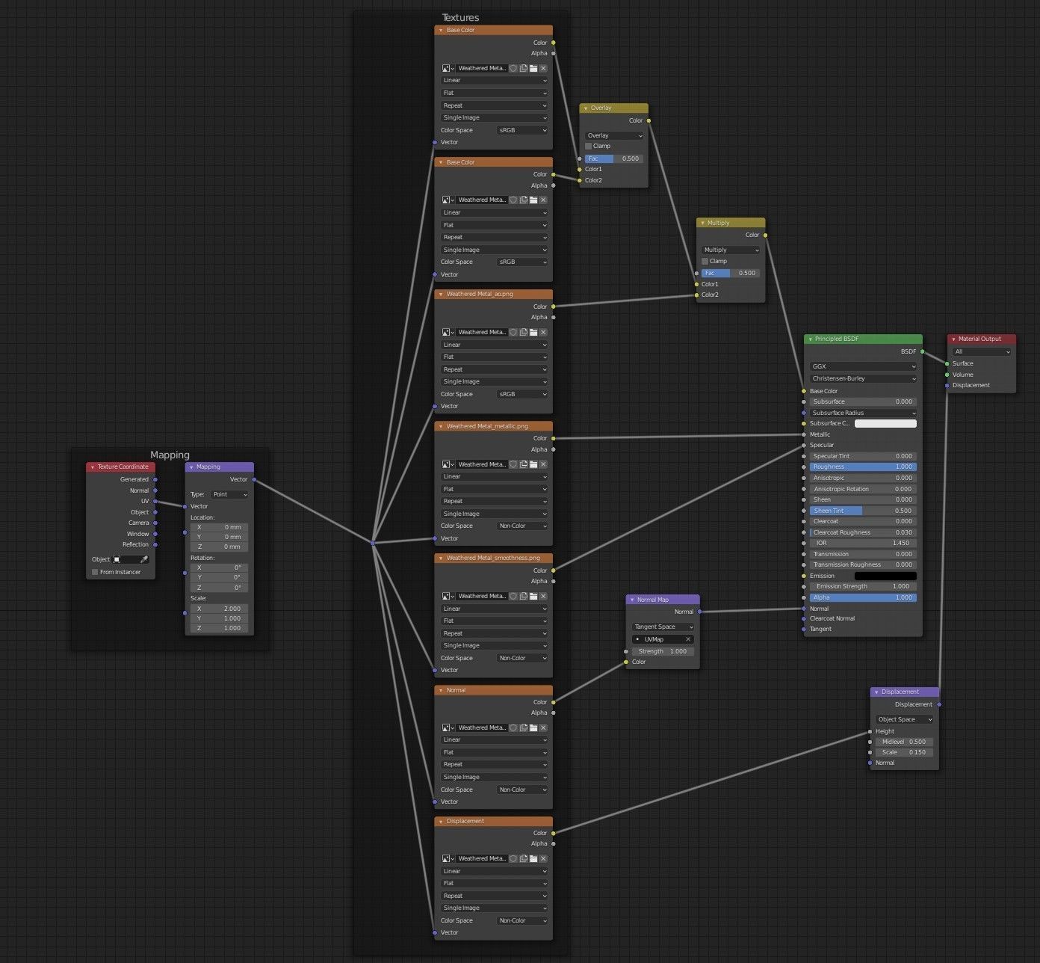Collapse the Normal Map node
This screenshot has height=963, width=1040.
632,600
